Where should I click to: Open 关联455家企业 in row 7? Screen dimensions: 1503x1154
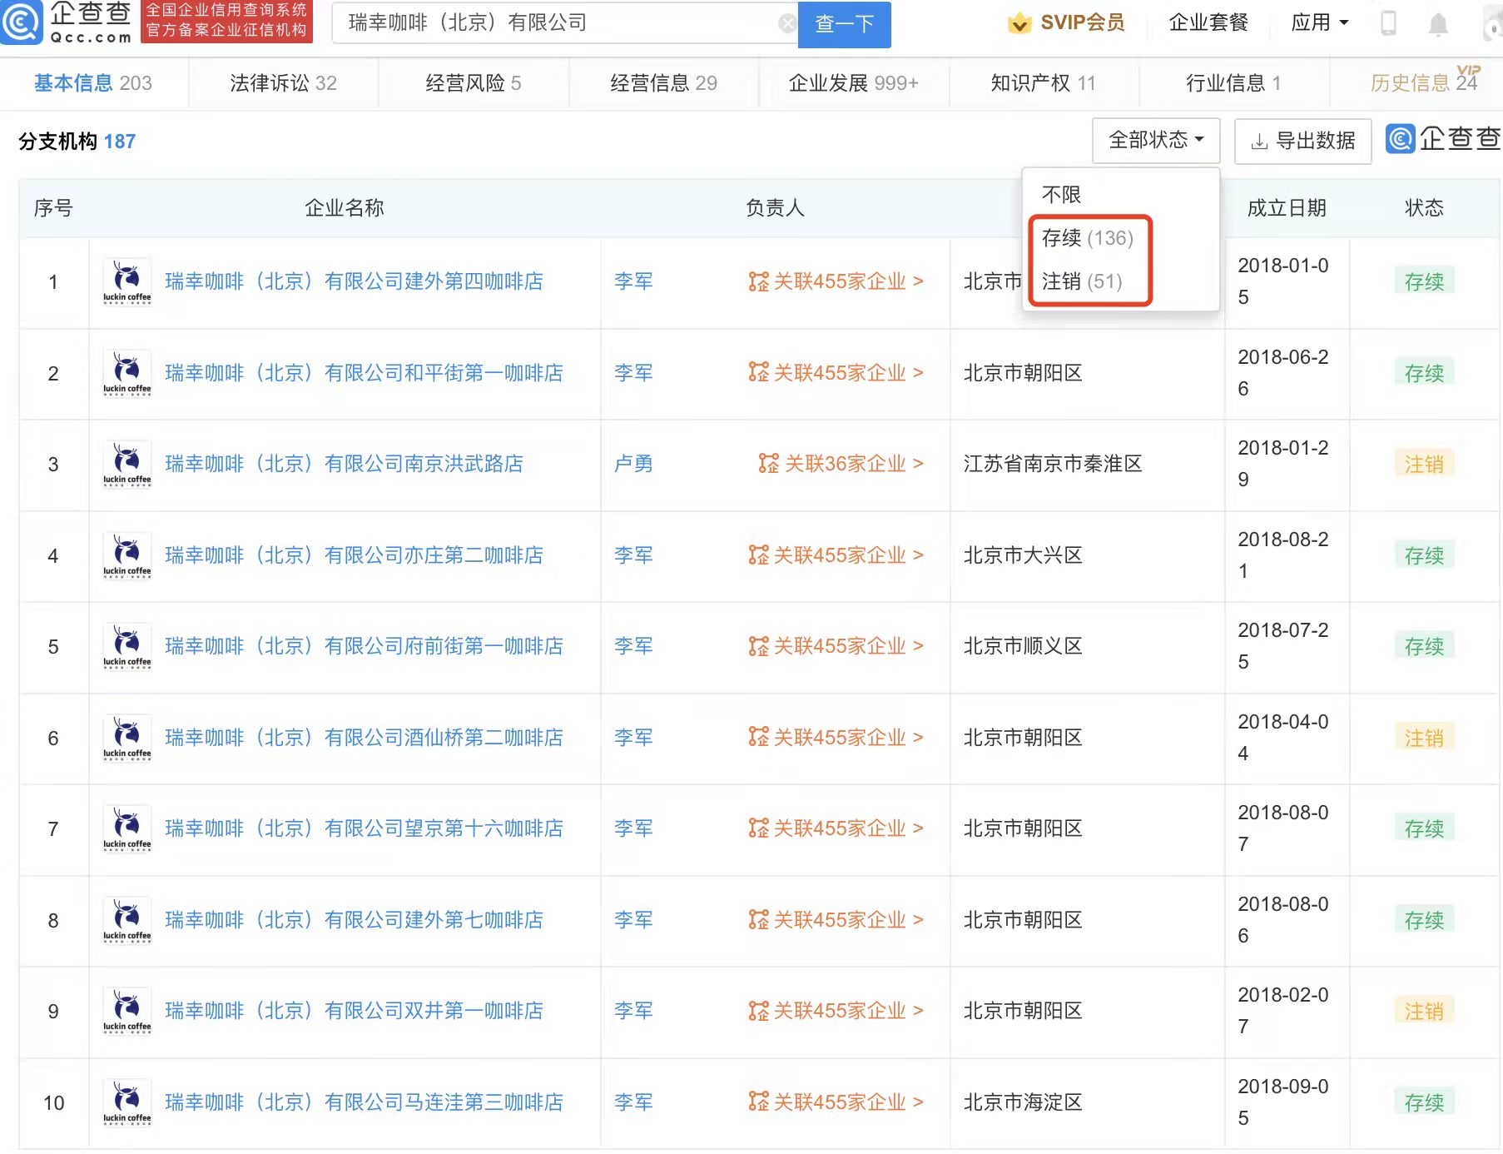click(836, 828)
